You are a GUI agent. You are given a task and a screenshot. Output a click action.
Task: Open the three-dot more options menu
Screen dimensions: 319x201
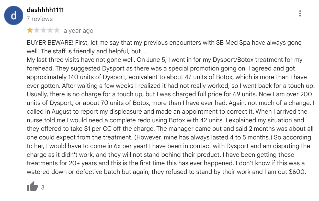[x=300, y=14]
